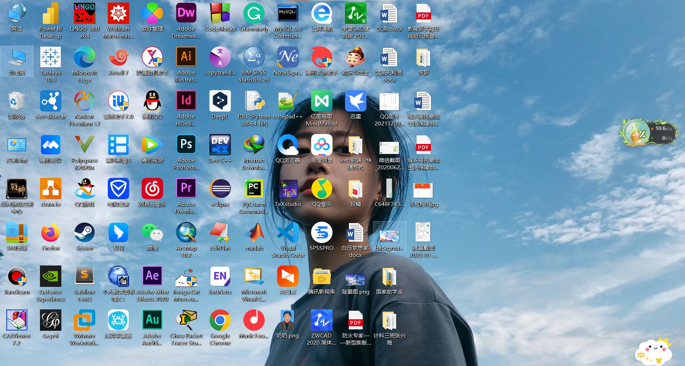The height and width of the screenshot is (366, 685).
Task: Open 百度网盘 cloud drive icon
Action: [x=321, y=145]
